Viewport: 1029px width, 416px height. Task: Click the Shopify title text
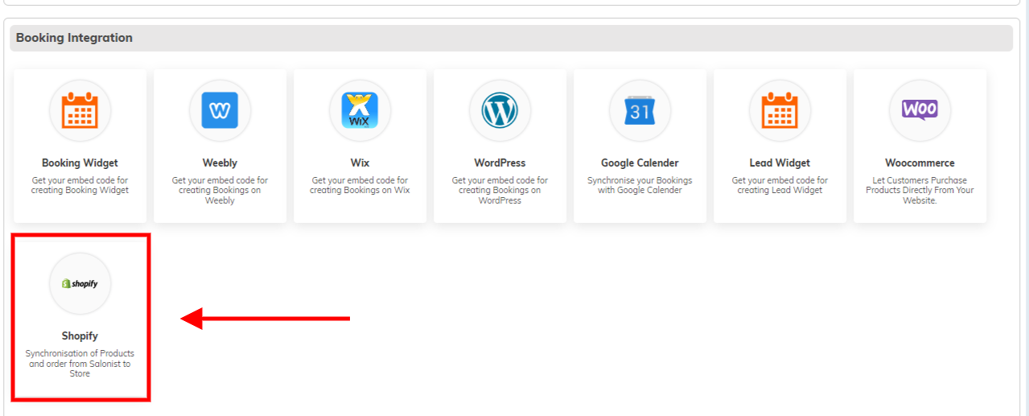[80, 336]
